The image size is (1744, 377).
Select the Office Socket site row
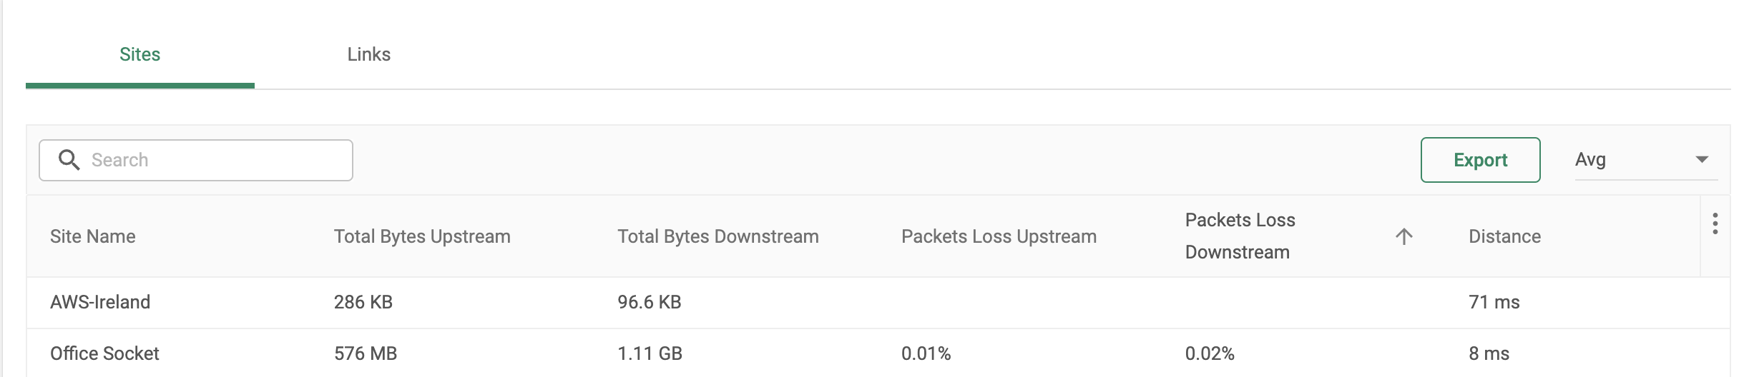click(104, 353)
